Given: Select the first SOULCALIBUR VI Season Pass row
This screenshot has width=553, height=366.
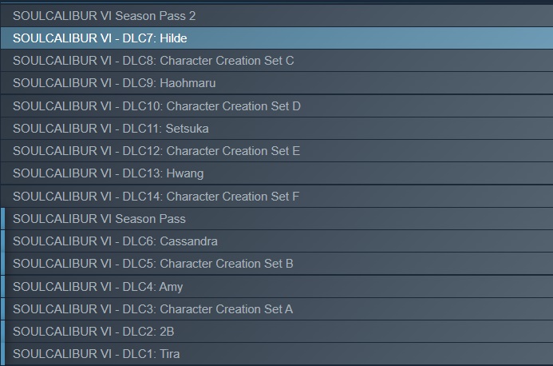Looking at the screenshot, I should (99, 218).
